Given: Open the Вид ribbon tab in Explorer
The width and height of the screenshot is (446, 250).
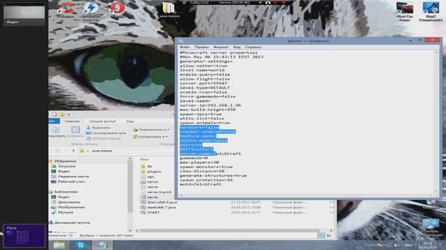Looking at the screenshot, I should click(x=130, y=121).
